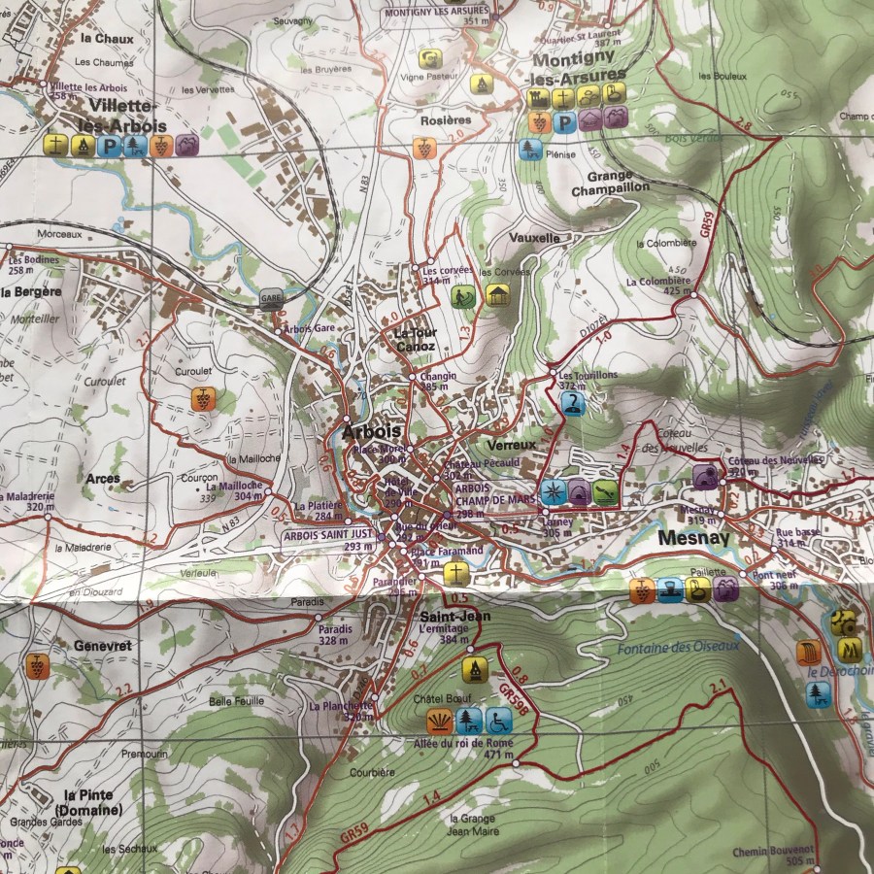Select the ARBOIS SAINT JUST label box

pyautogui.click(x=328, y=535)
